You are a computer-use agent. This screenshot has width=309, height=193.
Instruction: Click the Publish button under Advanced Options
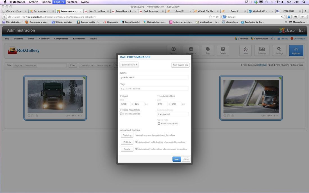pyautogui.click(x=127, y=142)
